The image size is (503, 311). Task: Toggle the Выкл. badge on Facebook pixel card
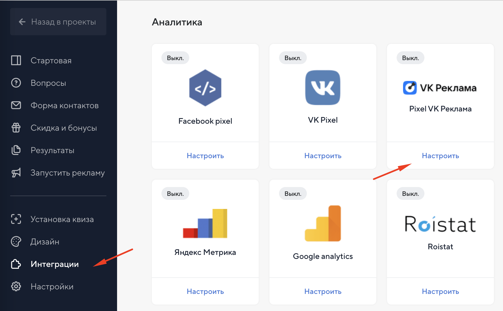pos(175,58)
